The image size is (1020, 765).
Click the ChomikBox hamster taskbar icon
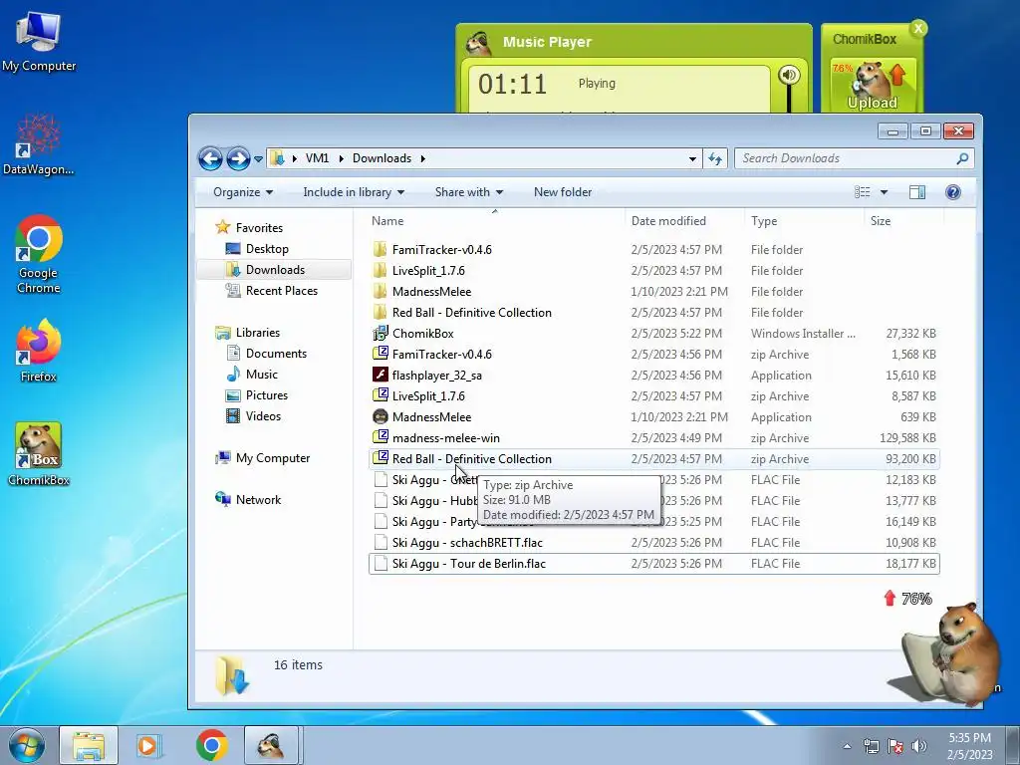pyautogui.click(x=271, y=745)
